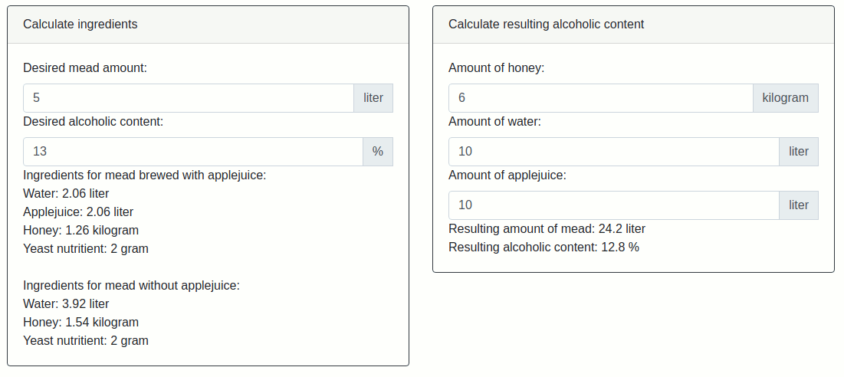Click the Amount of water input field

[x=613, y=152]
